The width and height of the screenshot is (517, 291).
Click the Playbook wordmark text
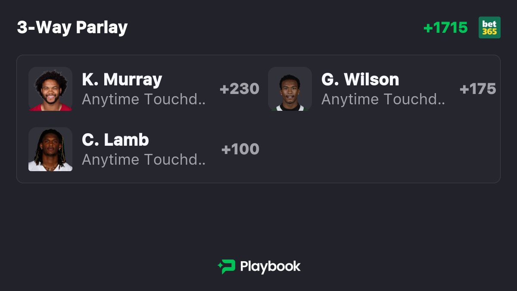[270, 266]
